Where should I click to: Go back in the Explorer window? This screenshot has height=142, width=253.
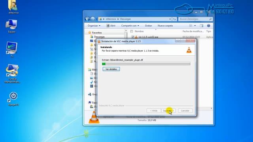87,19
